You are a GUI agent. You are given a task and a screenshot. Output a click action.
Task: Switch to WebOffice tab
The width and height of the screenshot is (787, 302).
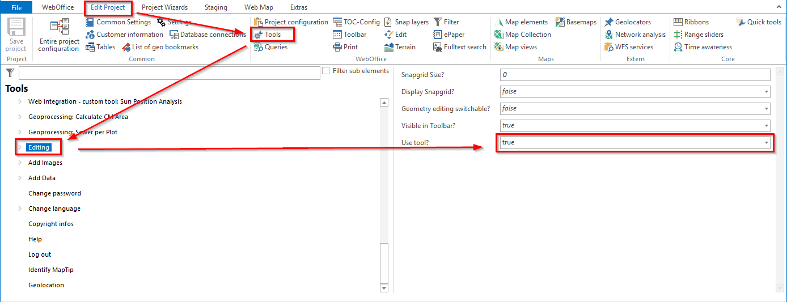click(58, 7)
